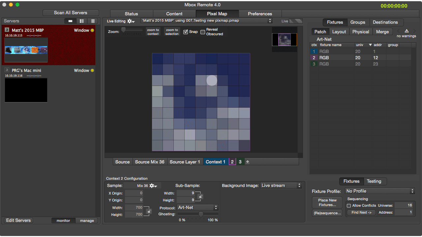This screenshot has width=422, height=237.
Task: Expand the Fixture Profile dropdown
Action: tap(380, 191)
